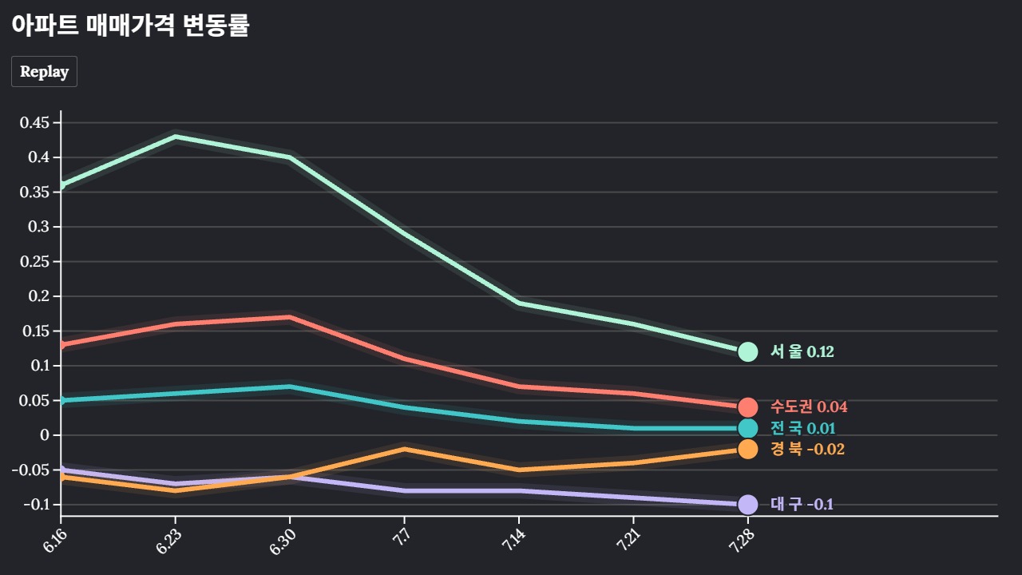Screen dimensions: 1022x575
Task: Select the 대구 -0.1 series label
Action: [802, 505]
